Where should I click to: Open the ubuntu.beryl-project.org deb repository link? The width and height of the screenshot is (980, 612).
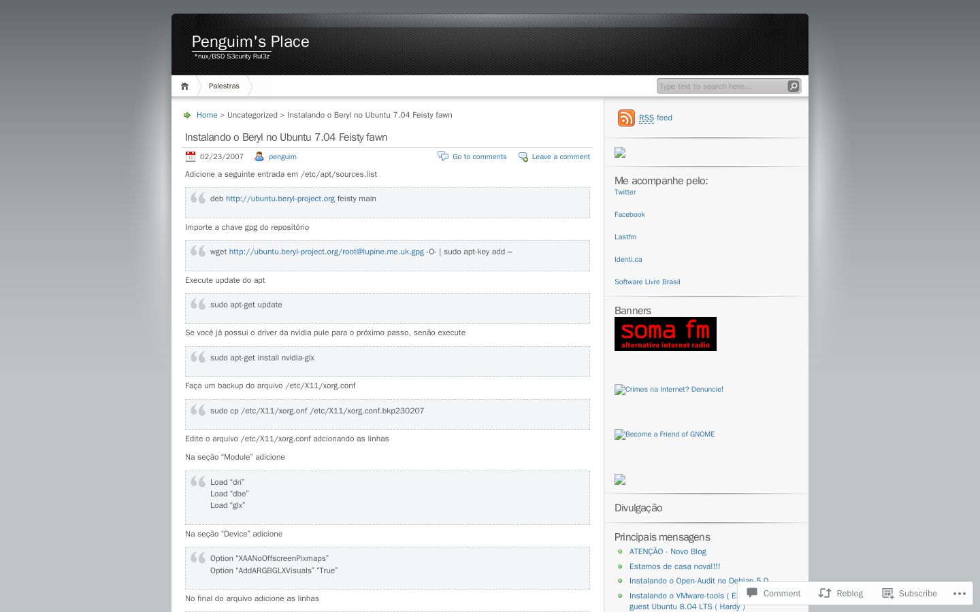280,199
